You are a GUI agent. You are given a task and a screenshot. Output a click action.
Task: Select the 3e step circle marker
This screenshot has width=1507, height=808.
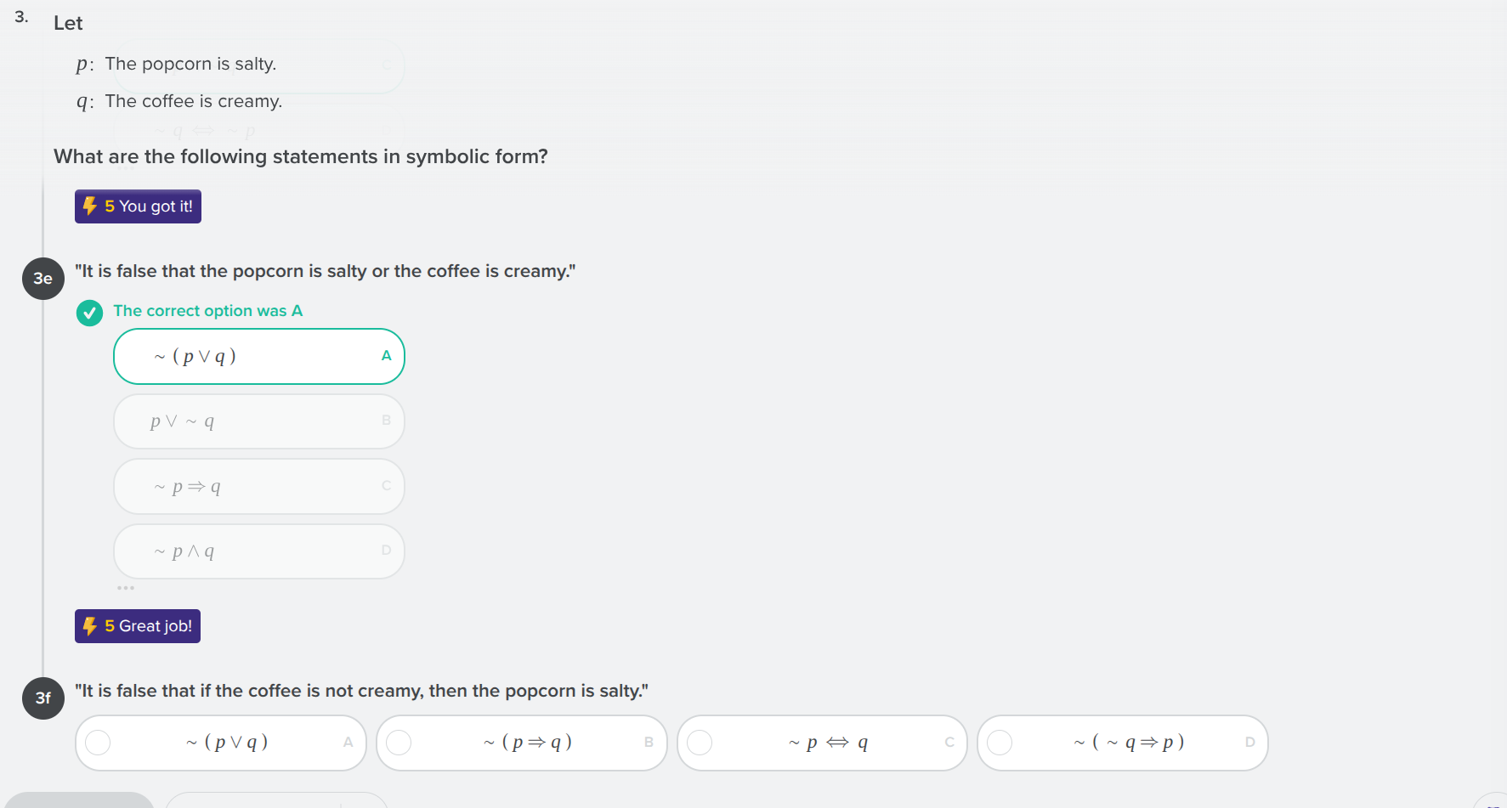[x=43, y=279]
